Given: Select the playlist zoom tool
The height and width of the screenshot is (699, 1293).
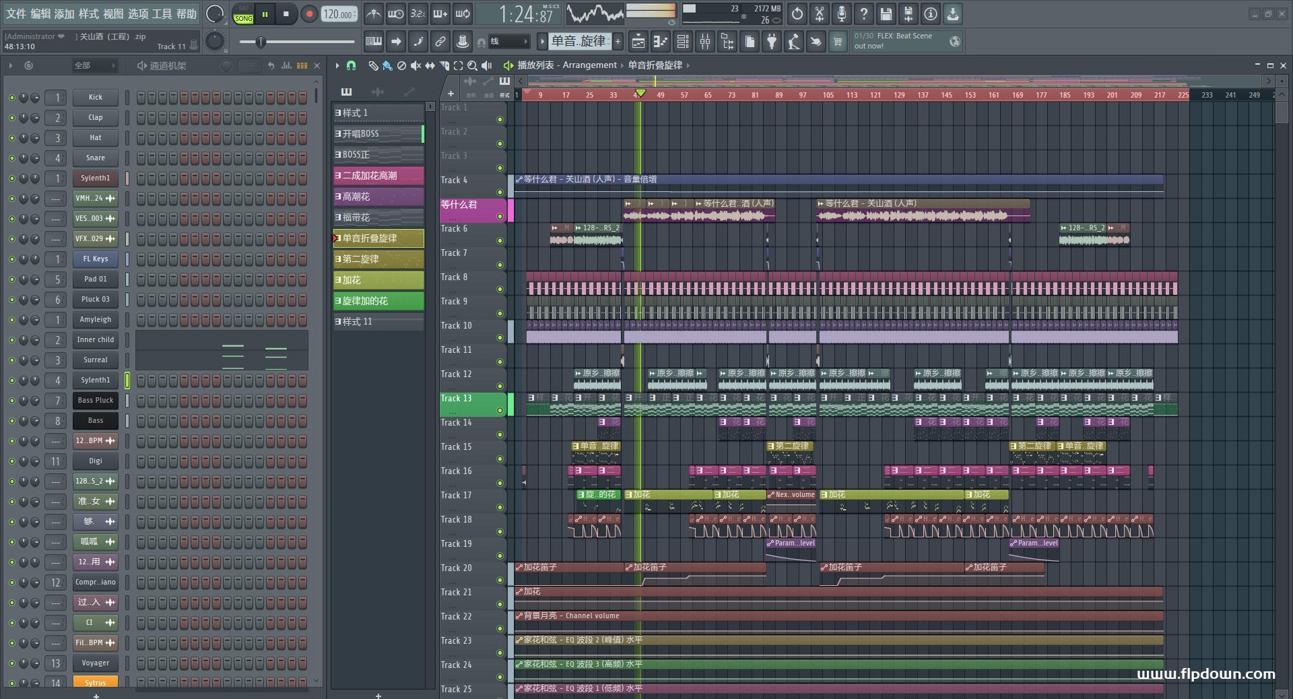Looking at the screenshot, I should pyautogui.click(x=472, y=65).
